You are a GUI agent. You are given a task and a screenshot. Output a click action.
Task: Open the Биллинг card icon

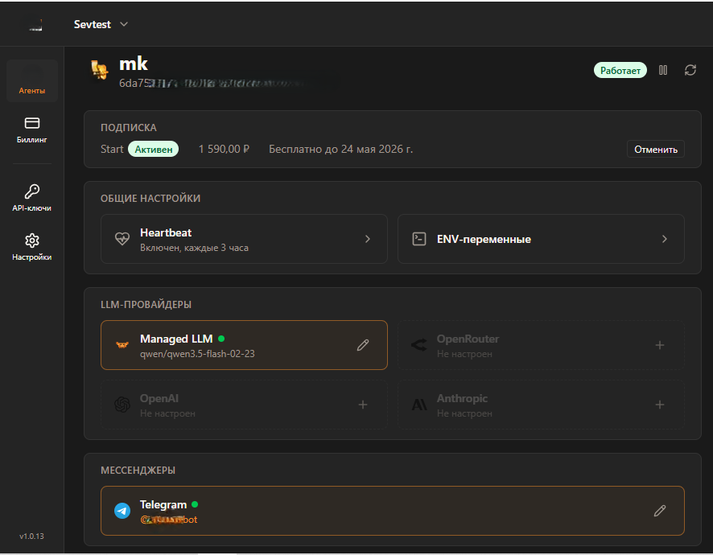32,123
